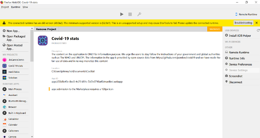Click the JioGamesDemo pink icon

tap(4, 60)
